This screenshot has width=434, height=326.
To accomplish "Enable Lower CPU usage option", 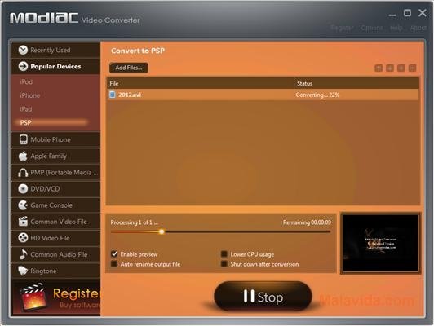I will (x=224, y=253).
